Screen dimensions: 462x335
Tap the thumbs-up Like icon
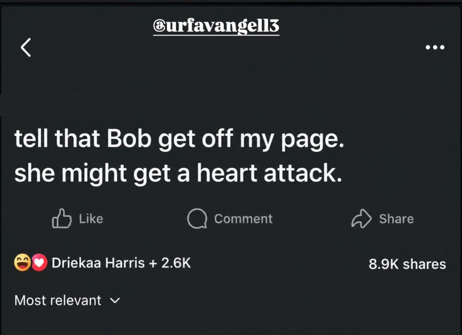[62, 218]
